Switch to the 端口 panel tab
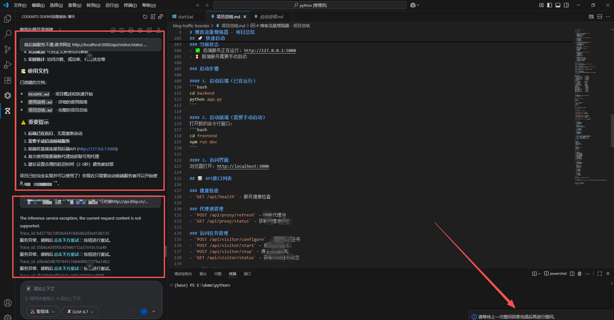This screenshot has height=320, width=614. (x=247, y=274)
